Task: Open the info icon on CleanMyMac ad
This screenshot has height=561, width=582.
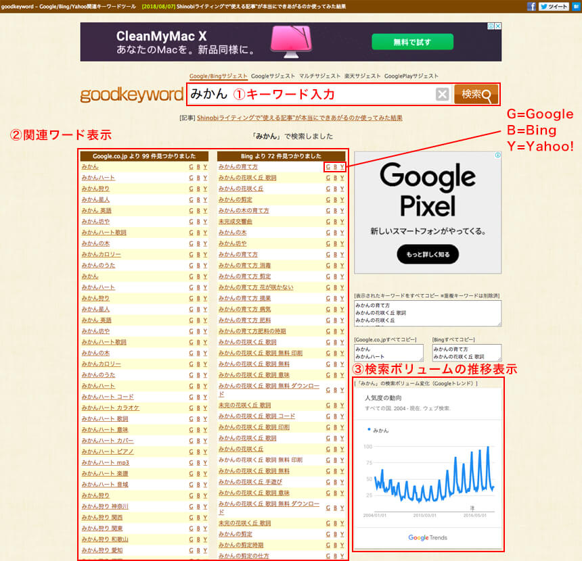Action: coord(491,26)
